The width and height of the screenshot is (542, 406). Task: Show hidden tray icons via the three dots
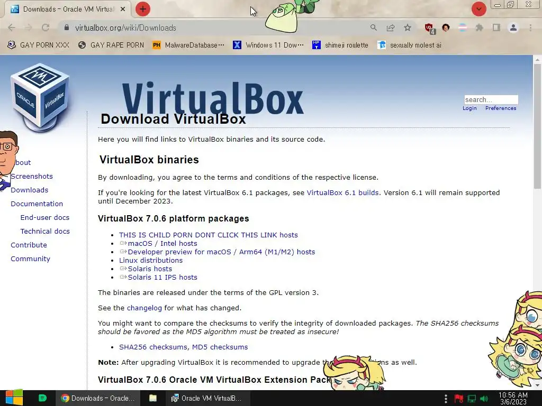446,399
